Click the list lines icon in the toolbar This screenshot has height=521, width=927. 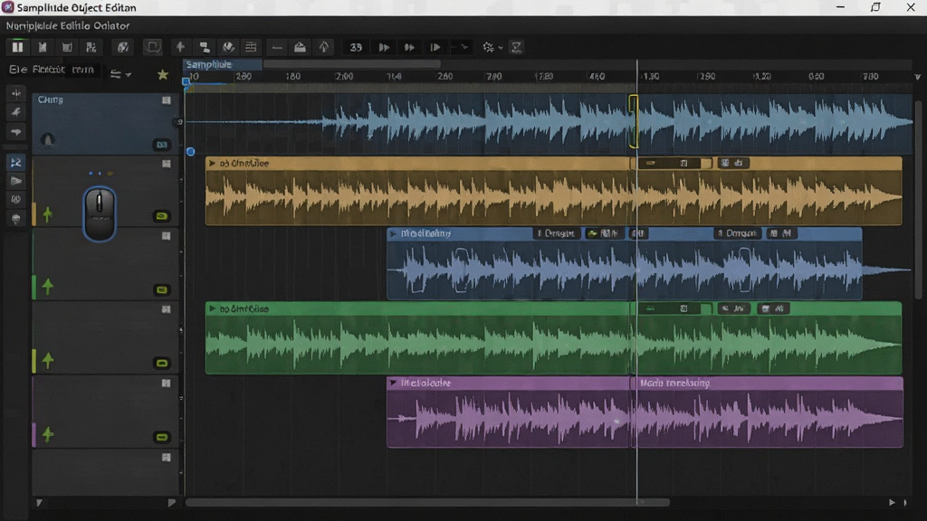tap(251, 47)
